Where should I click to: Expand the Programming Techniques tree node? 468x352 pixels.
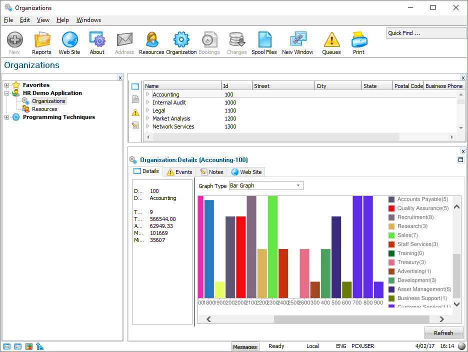click(x=7, y=117)
